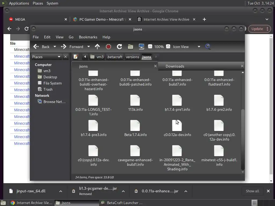Open the Go menu
Image resolution: width=275 pixels, height=206 pixels.
click(71, 37)
